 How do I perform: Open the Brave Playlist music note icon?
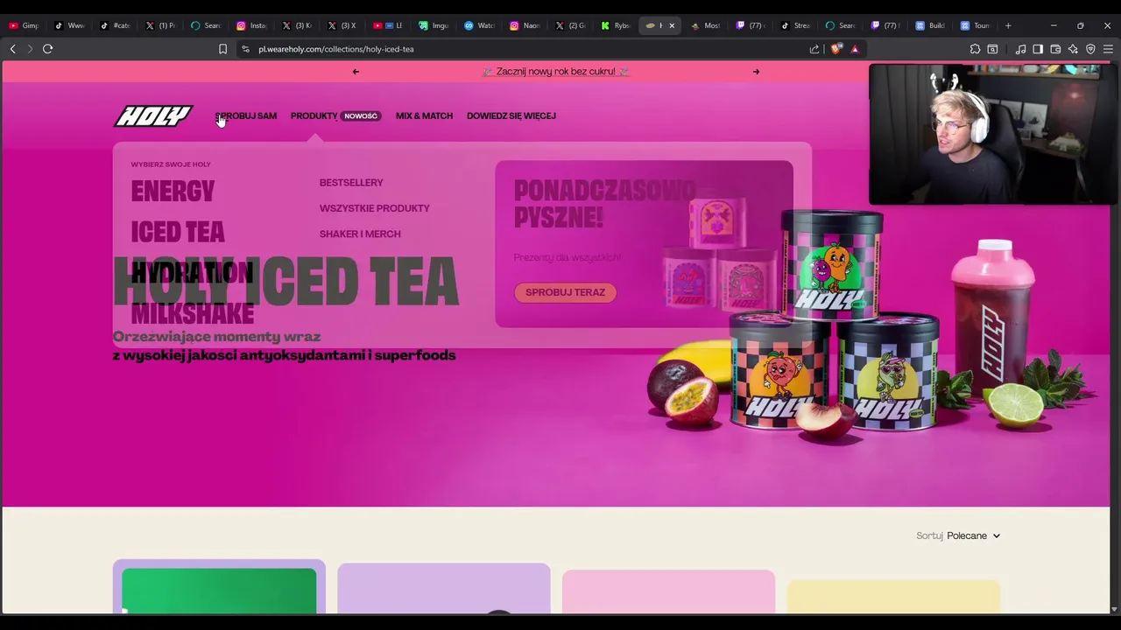pyautogui.click(x=1020, y=49)
